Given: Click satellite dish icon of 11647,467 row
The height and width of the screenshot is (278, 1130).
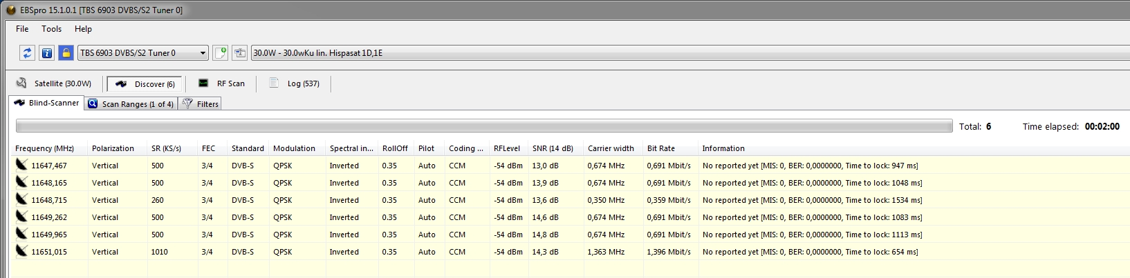Looking at the screenshot, I should click(x=22, y=165).
